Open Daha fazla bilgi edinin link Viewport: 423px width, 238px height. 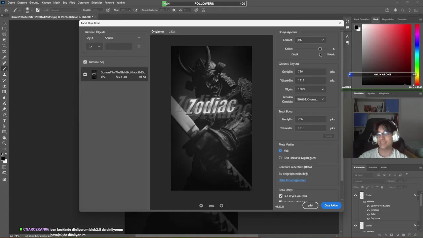click(x=292, y=180)
